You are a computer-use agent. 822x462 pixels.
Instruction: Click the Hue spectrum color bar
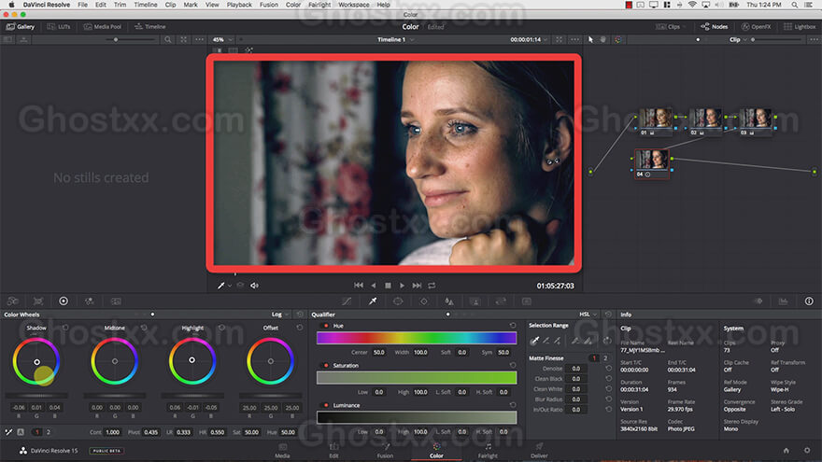(x=417, y=339)
